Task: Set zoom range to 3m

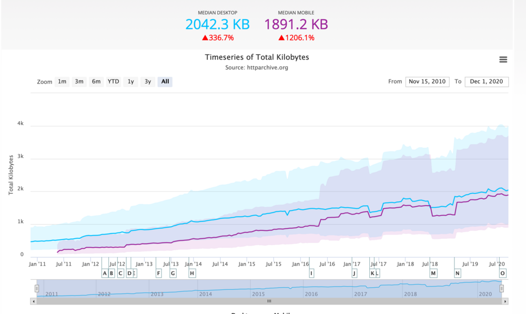Action: [79, 82]
